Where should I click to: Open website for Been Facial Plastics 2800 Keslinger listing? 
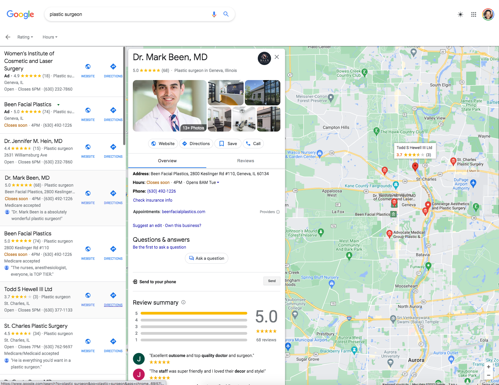88,253
